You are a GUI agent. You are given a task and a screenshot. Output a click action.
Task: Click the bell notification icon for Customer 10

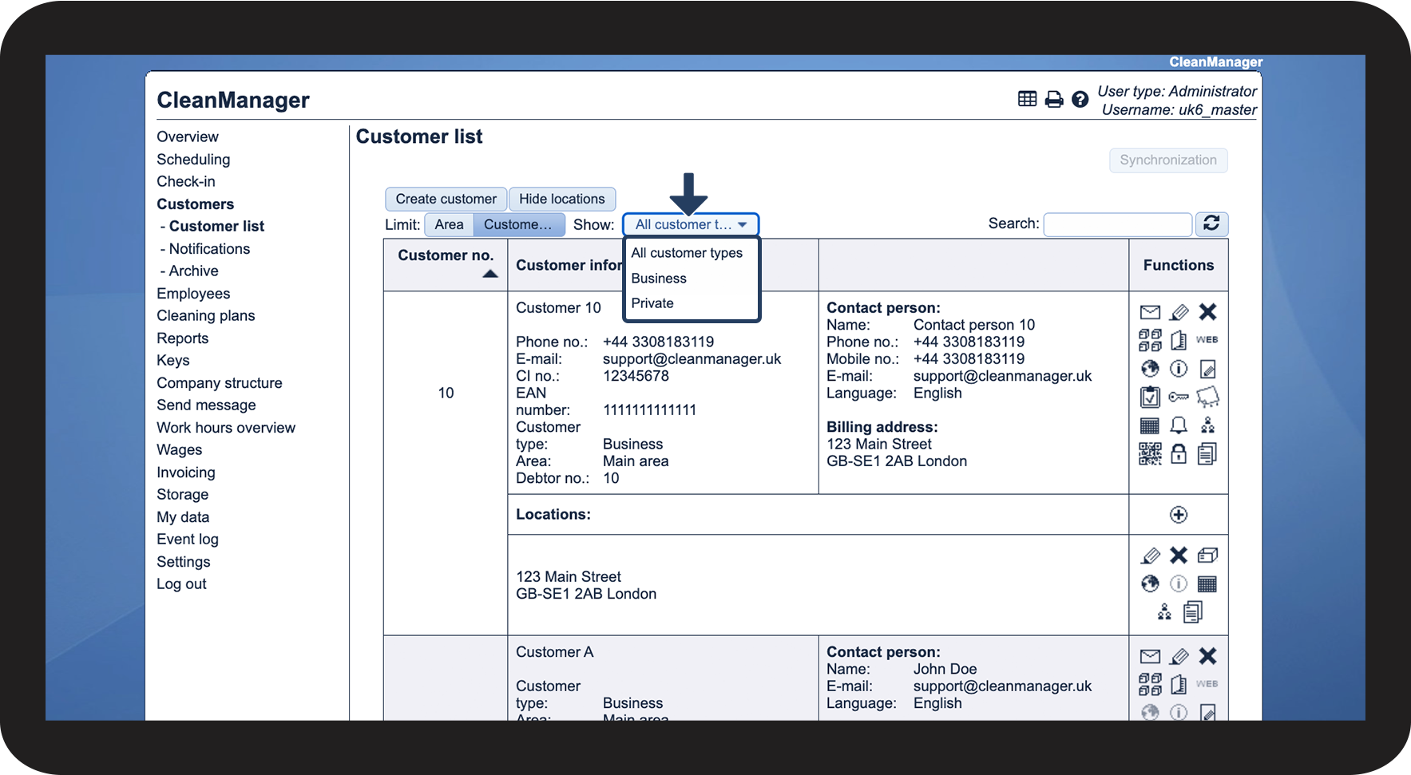(1179, 425)
